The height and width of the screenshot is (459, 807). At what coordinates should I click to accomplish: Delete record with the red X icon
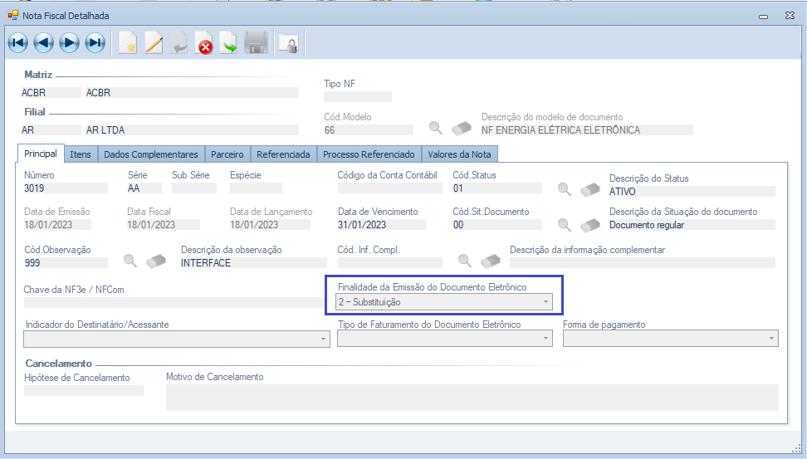tap(204, 43)
